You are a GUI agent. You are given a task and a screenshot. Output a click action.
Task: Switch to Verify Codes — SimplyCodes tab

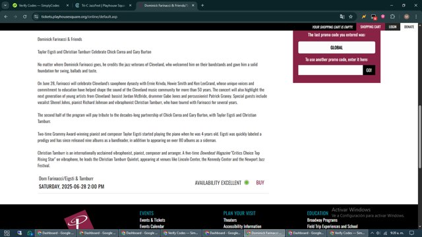39,5
